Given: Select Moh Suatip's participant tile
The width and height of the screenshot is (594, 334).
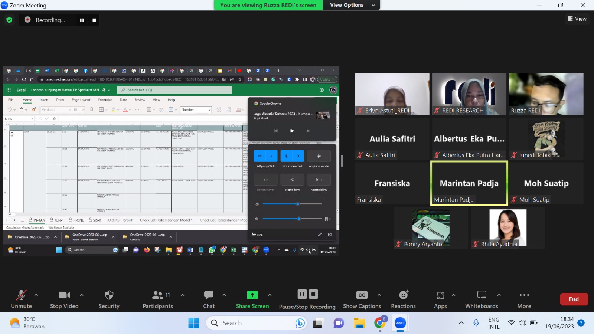Looking at the screenshot, I should (546, 183).
